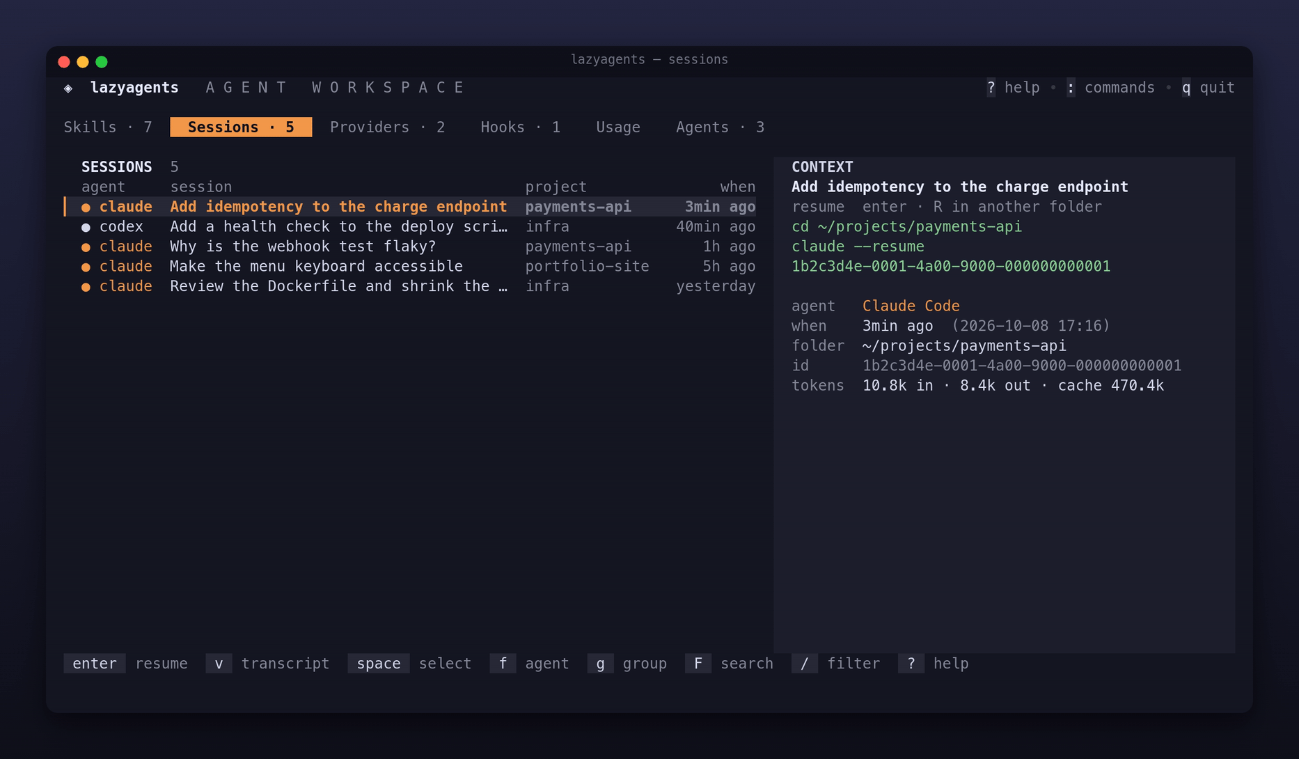This screenshot has width=1299, height=759.
Task: Open the Skills · 7 tab
Action: pyautogui.click(x=108, y=127)
